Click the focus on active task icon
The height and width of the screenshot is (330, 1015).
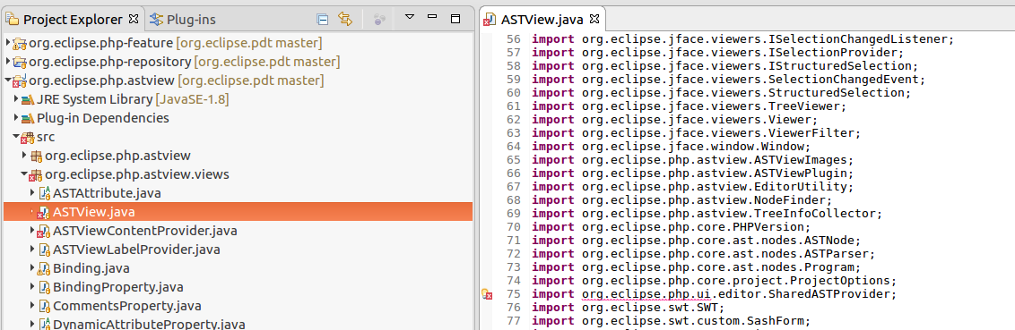tap(380, 20)
